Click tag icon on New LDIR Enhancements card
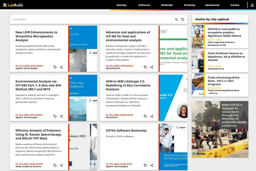The image size is (256, 171). (x=55, y=67)
